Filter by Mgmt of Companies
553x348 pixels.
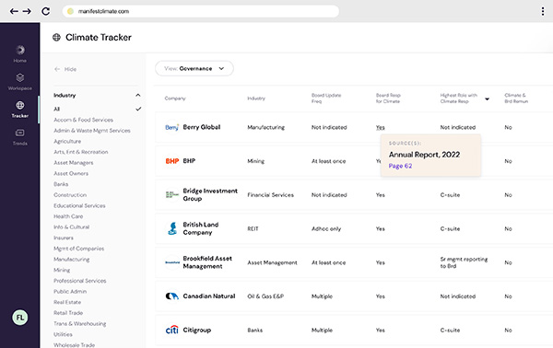[78, 249]
